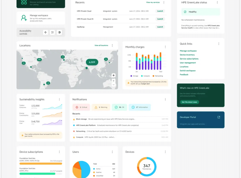Viewport: 241px width, 178px height.
Task: Click the budget alert warning icon
Action: pyautogui.click(x=128, y=83)
